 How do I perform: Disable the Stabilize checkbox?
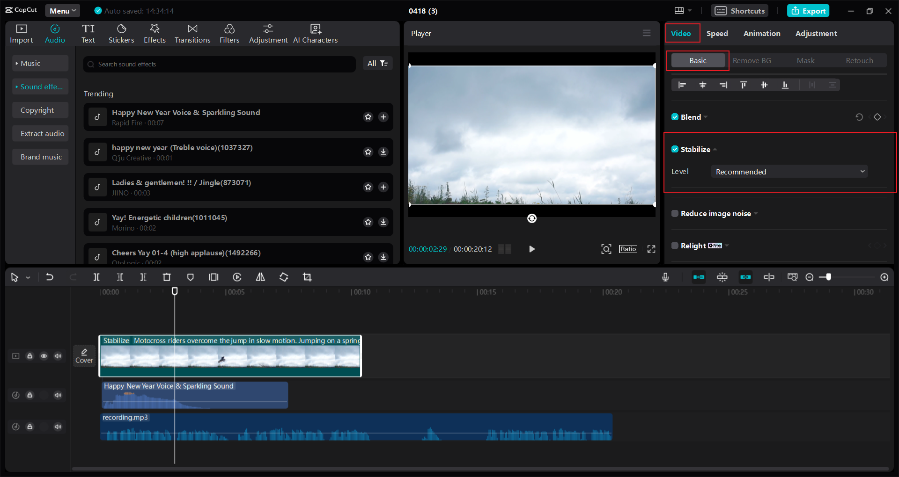pyautogui.click(x=675, y=149)
